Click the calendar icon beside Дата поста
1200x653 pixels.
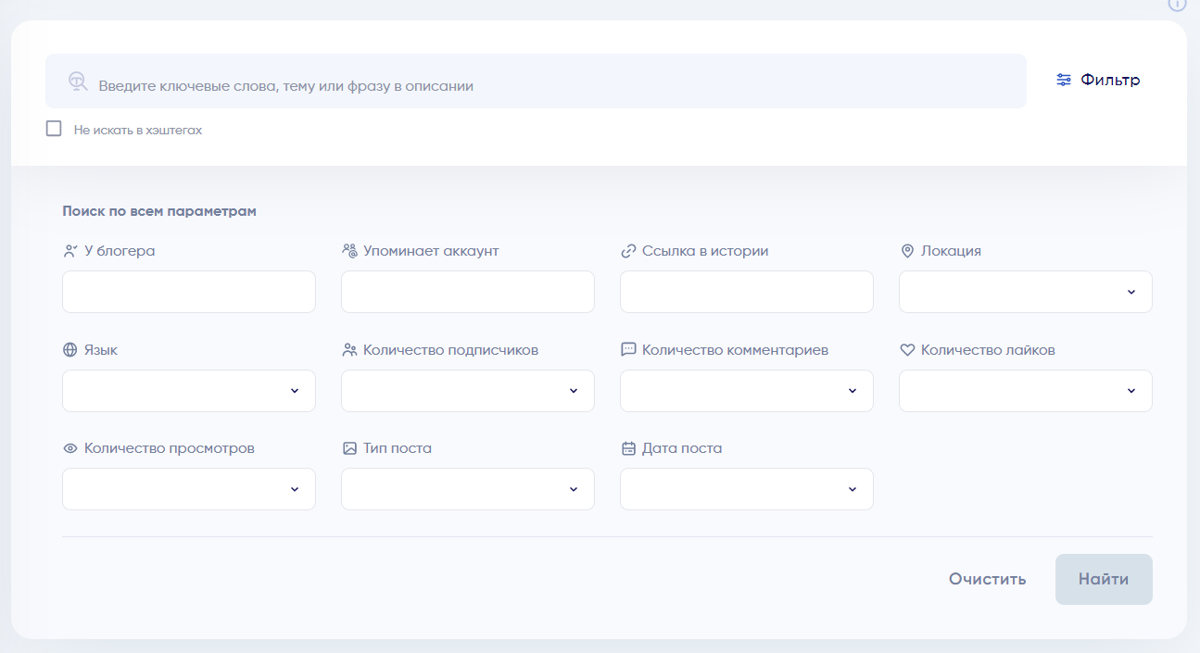628,448
